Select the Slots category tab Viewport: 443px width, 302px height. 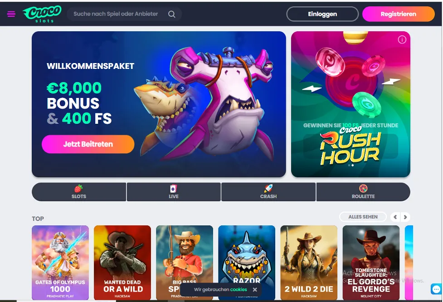[79, 192]
